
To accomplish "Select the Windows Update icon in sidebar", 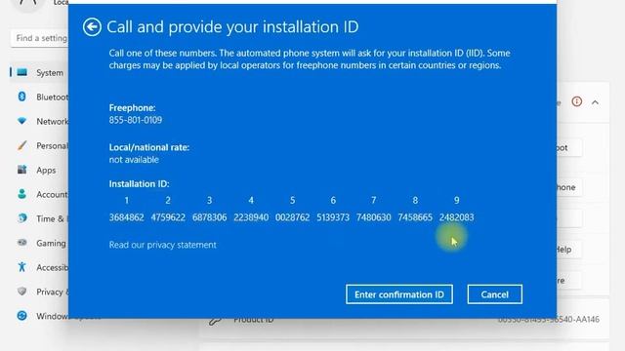I will (21, 316).
